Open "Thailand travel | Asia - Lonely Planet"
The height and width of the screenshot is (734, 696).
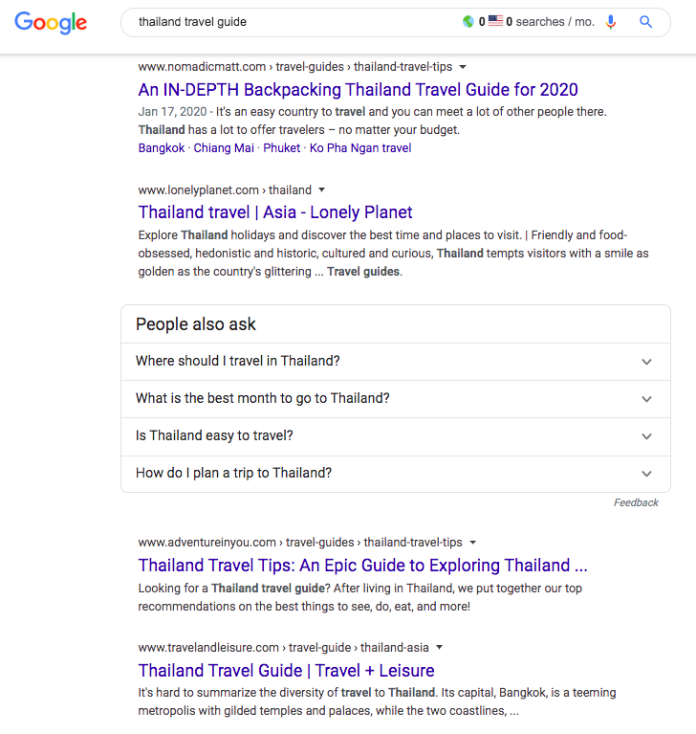coord(275,212)
